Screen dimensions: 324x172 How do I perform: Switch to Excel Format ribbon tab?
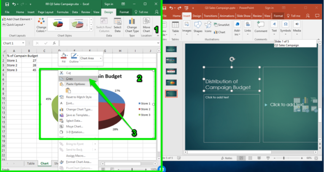click(124, 12)
